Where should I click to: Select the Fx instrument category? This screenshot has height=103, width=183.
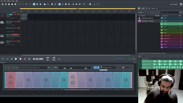coord(172,27)
